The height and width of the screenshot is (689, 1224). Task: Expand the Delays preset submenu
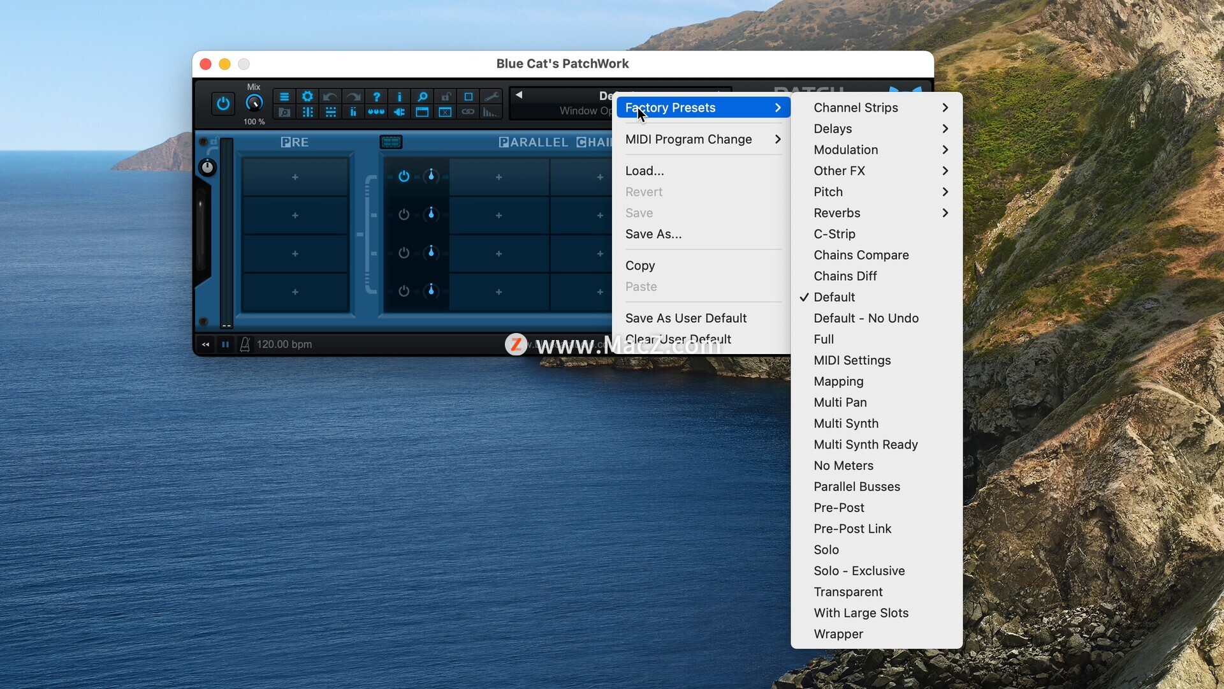[877, 129]
